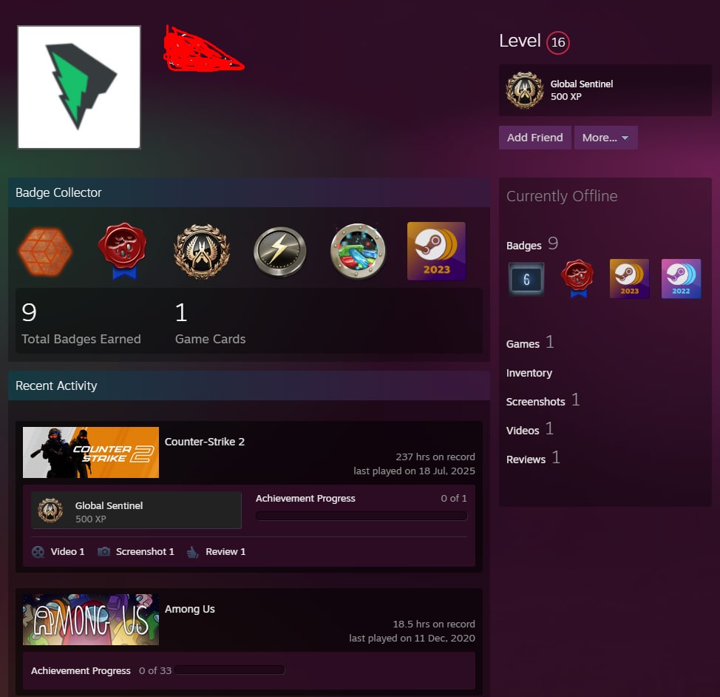The image size is (720, 697).
Task: Click the level 16 circle badge
Action: [558, 43]
